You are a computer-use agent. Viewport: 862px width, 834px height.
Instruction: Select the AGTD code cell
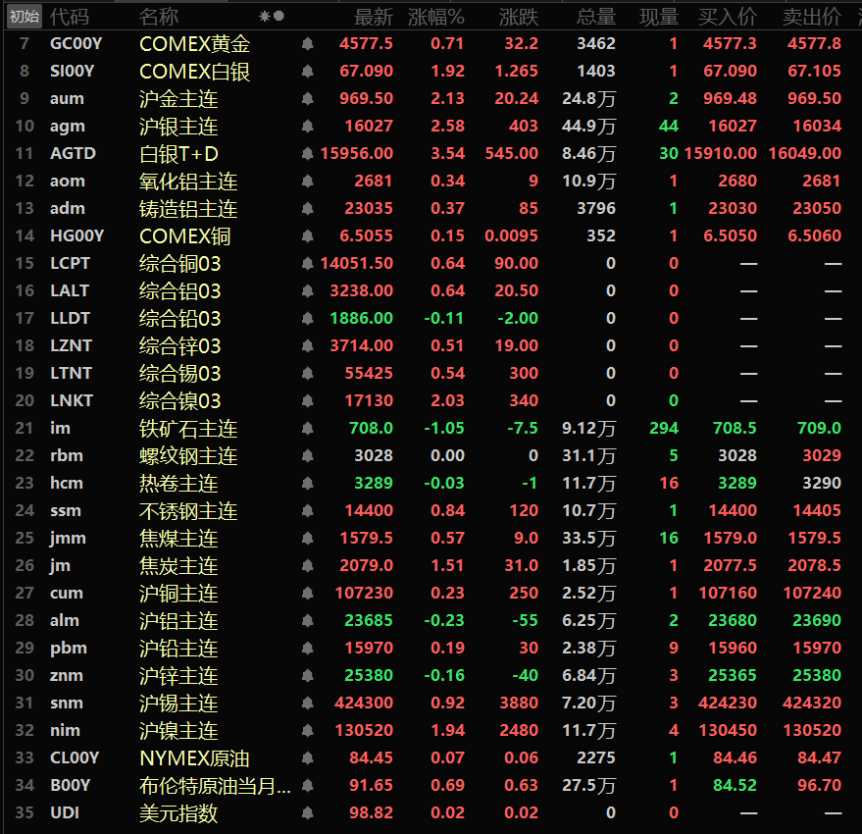click(x=73, y=153)
